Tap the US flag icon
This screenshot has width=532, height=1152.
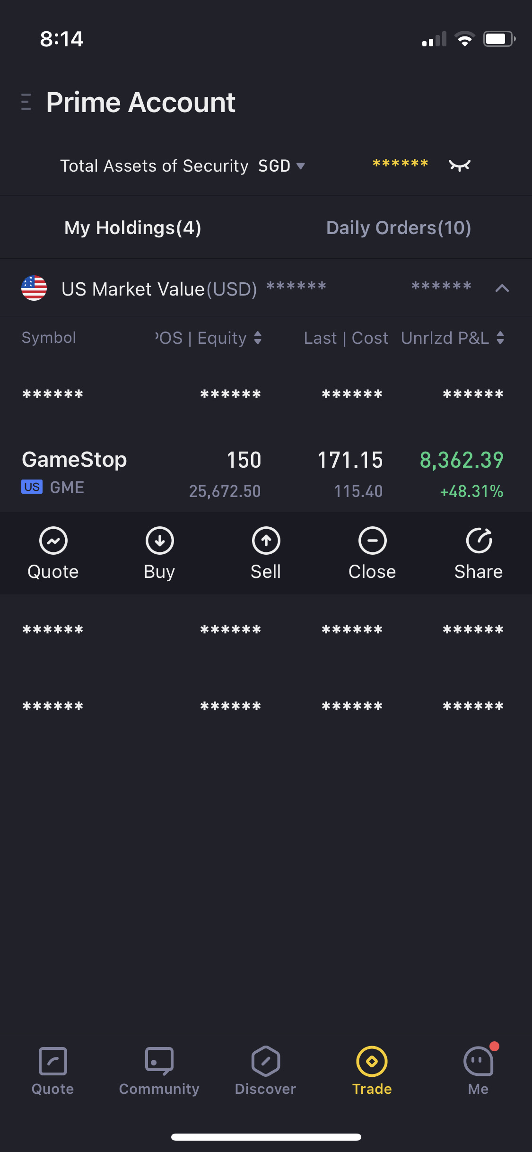pos(34,288)
